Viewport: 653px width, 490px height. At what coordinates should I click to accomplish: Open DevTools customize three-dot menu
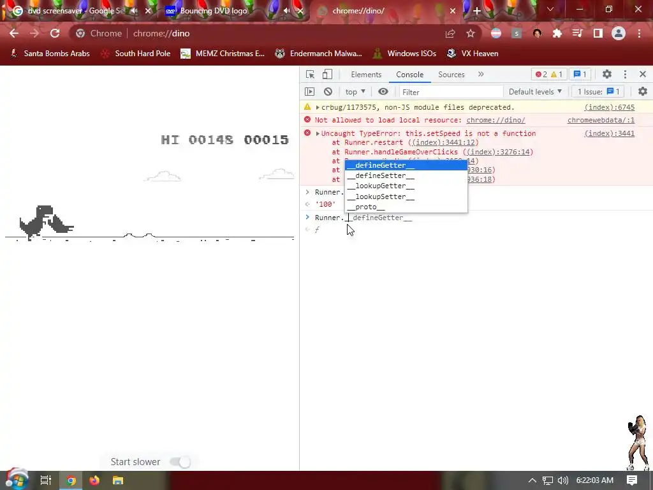coord(625,74)
